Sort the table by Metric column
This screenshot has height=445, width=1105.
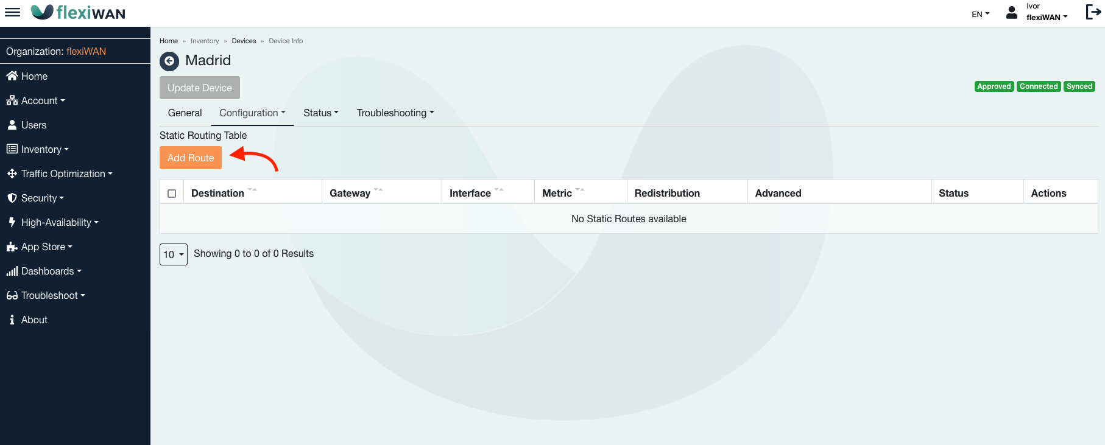[557, 193]
